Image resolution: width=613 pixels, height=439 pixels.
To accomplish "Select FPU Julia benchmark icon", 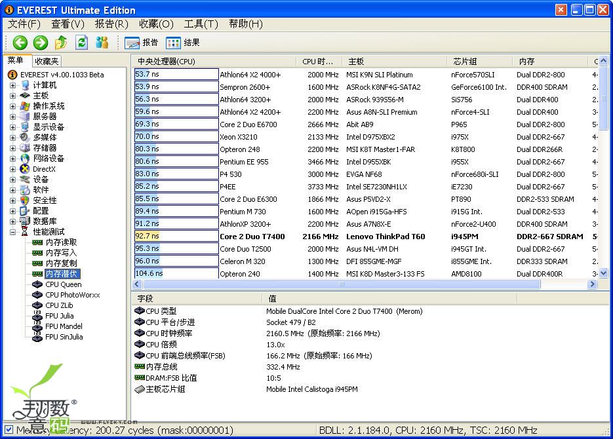I will 37,316.
